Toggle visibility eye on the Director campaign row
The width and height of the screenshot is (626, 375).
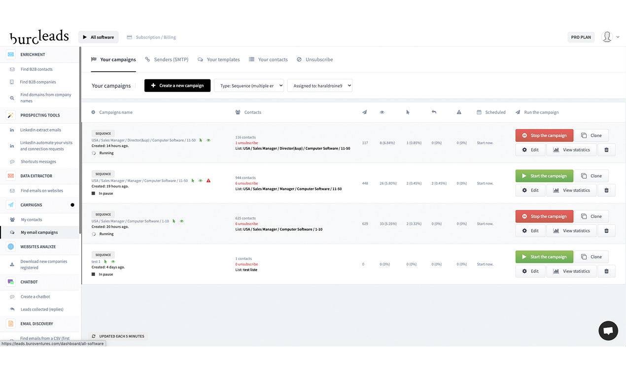(209, 140)
